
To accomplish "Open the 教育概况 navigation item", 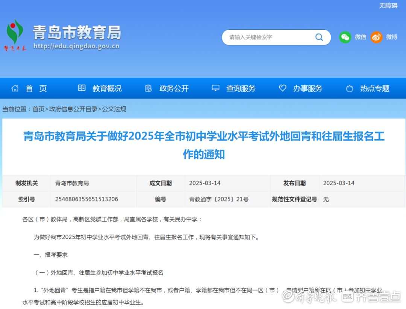I will click(x=107, y=88).
